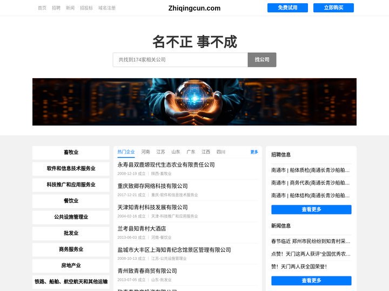Select the 公共设施管理业 category
This screenshot has width=389, height=291.
71,217
